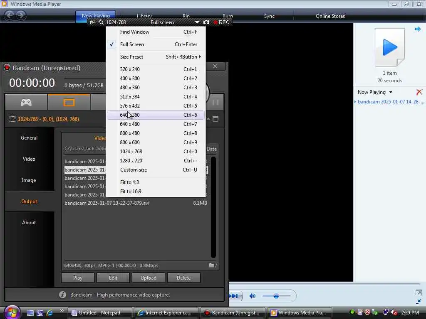Click the Media Player Back arrow button

pyautogui.click(x=10, y=15)
